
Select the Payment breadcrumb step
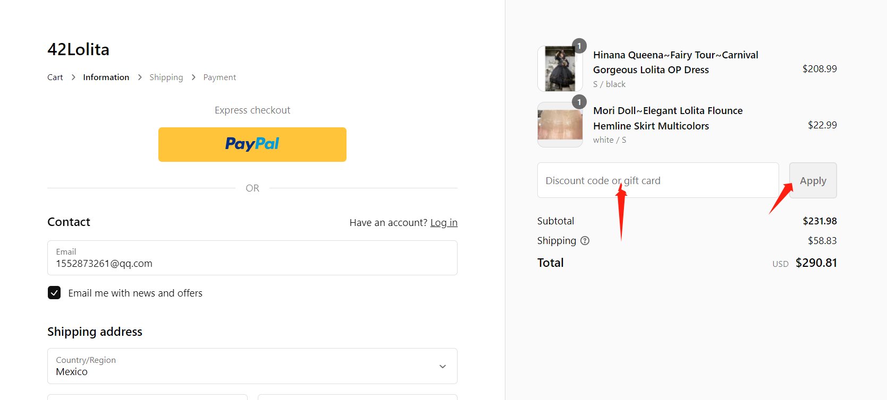[x=219, y=77]
